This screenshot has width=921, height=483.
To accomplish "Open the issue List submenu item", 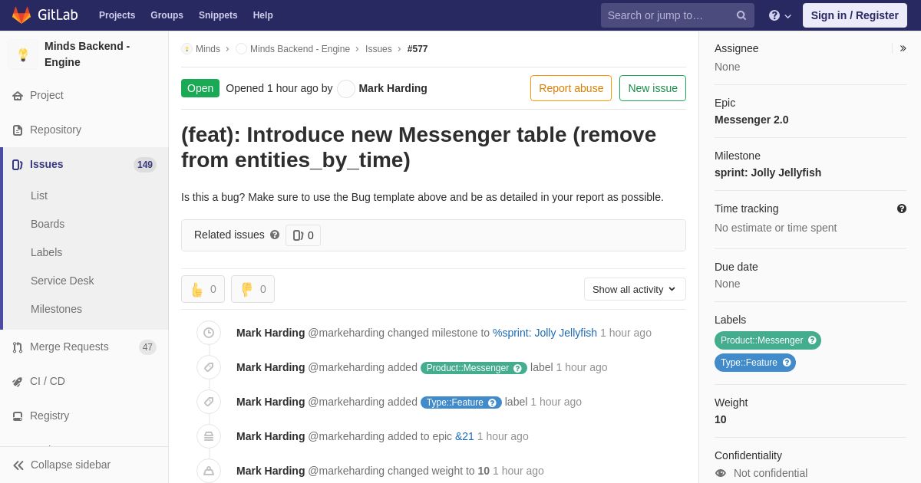I will pyautogui.click(x=39, y=195).
